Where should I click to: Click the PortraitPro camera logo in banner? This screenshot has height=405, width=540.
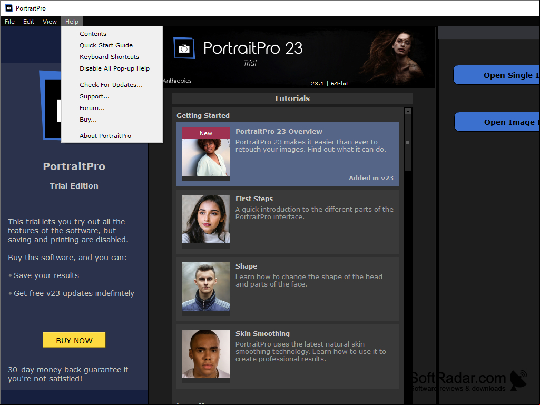point(184,48)
